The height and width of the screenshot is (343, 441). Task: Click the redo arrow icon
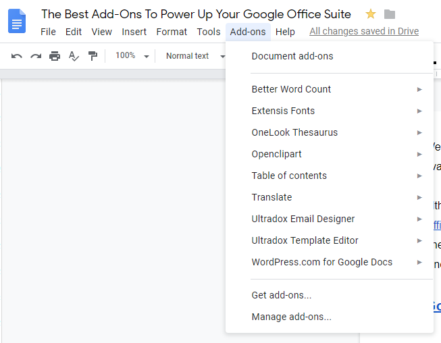coord(36,56)
